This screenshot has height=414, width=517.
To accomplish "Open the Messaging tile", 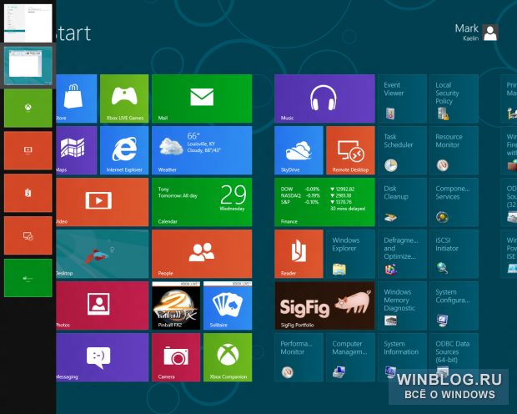I will point(103,357).
